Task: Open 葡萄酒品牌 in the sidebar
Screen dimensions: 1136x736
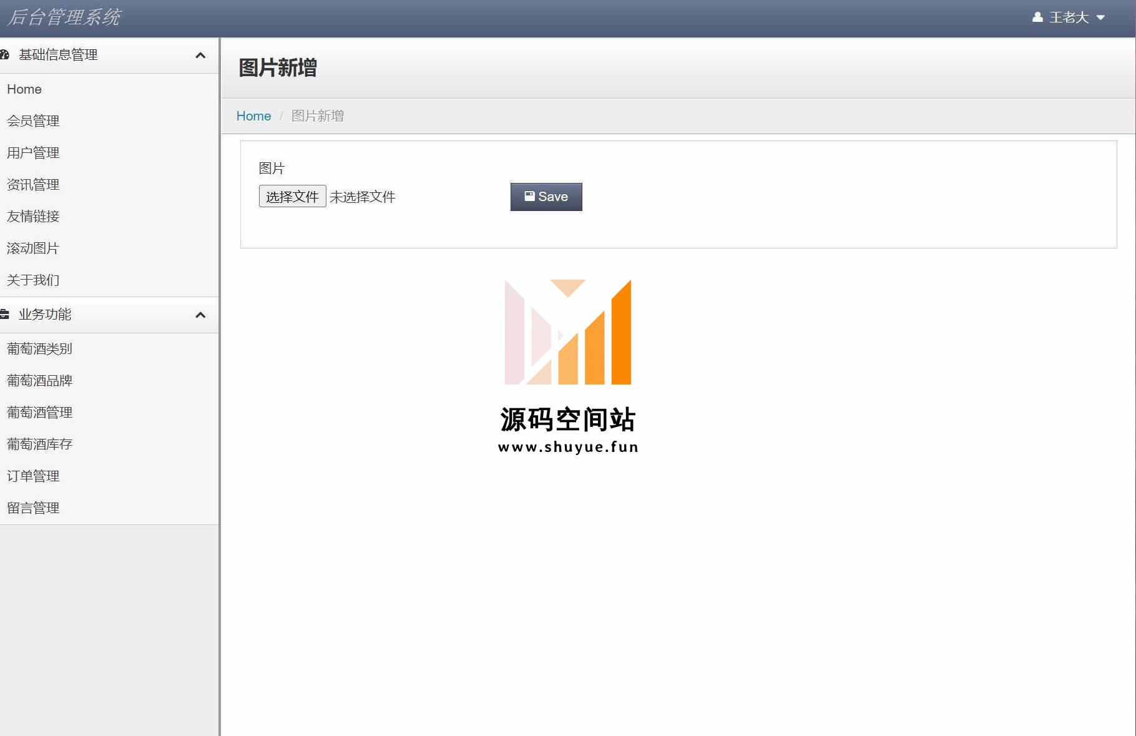Action: 40,381
